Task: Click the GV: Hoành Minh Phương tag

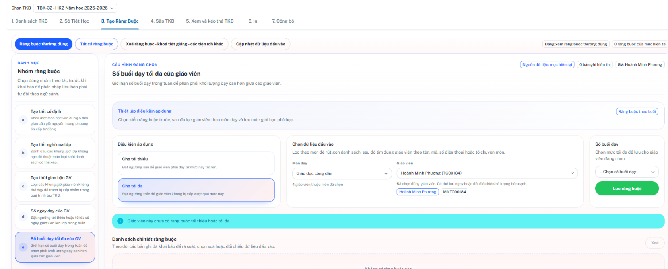Action: [640, 64]
